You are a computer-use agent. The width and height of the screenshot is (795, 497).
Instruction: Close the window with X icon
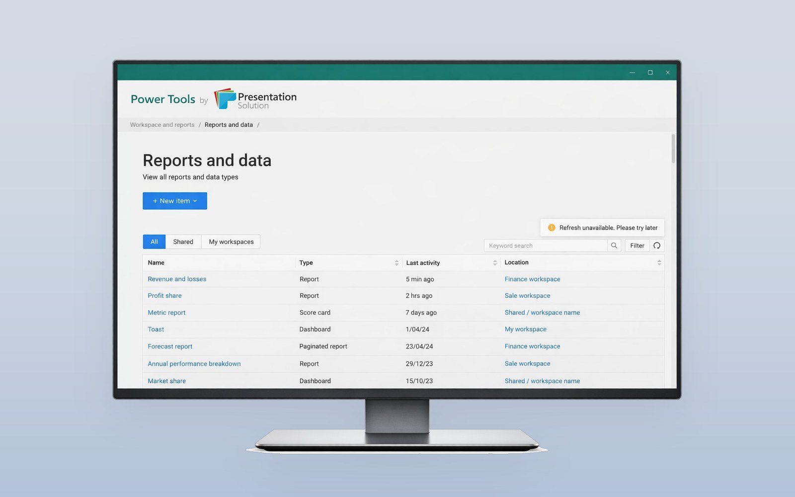point(668,73)
